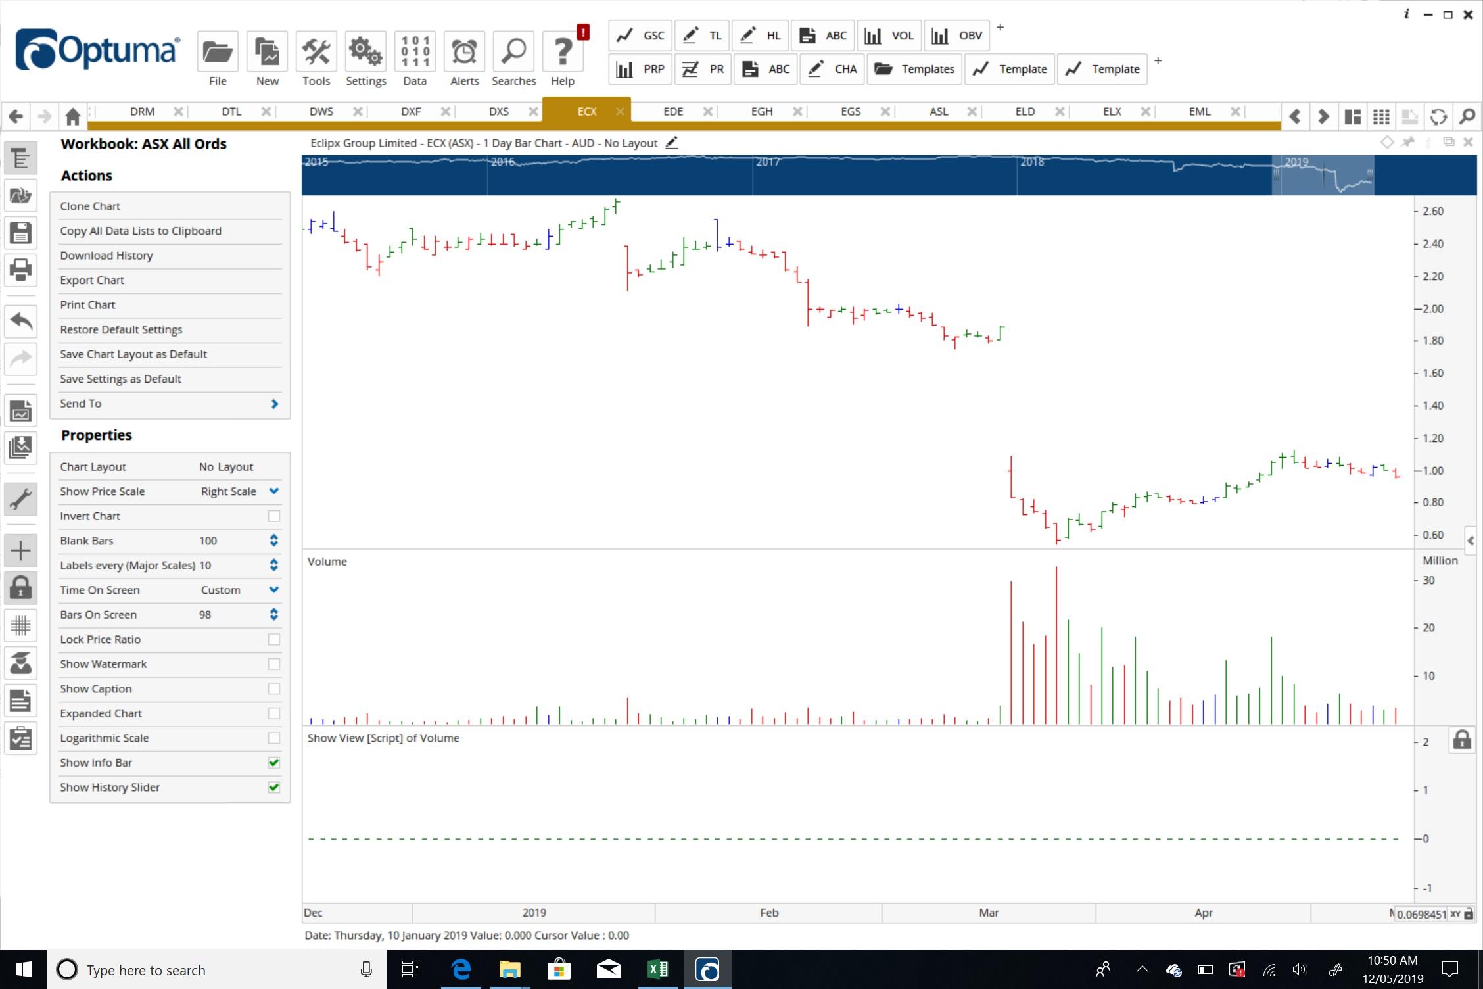This screenshot has height=989, width=1483.
Task: Uncheck the Show History Slider checkbox
Action: 274,787
